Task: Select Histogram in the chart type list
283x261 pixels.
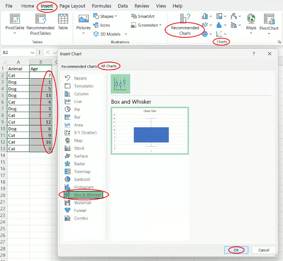Action: coord(83,187)
